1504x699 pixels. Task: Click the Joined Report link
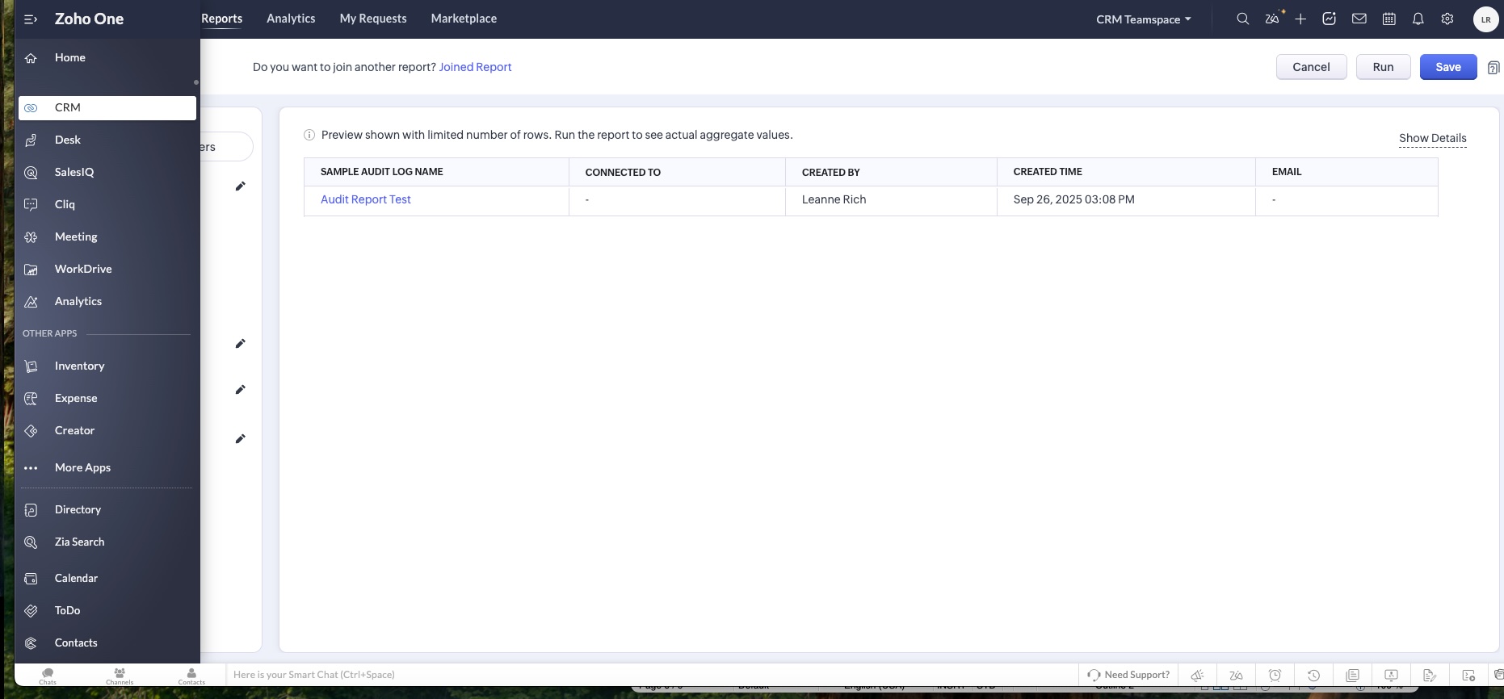[475, 67]
